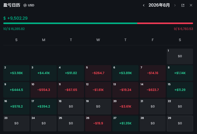Select day 22 cell

(180, 107)
